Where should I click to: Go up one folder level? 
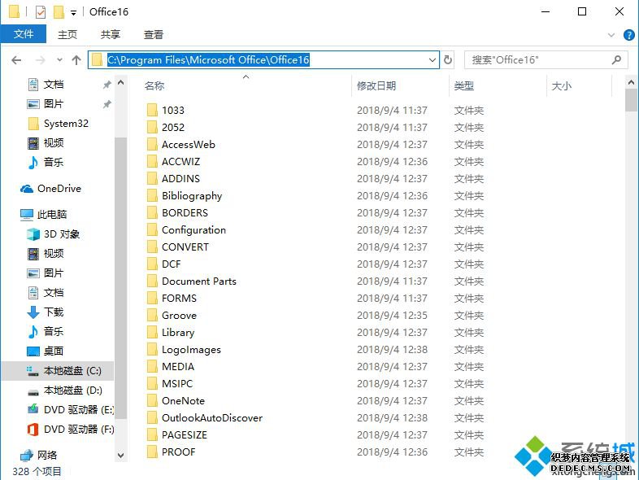(x=76, y=60)
